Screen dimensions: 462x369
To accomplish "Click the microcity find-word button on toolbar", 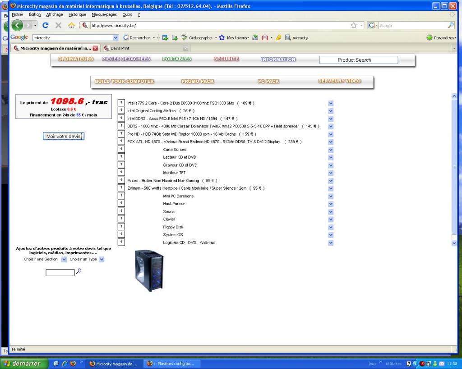I will pyautogui.click(x=296, y=38).
